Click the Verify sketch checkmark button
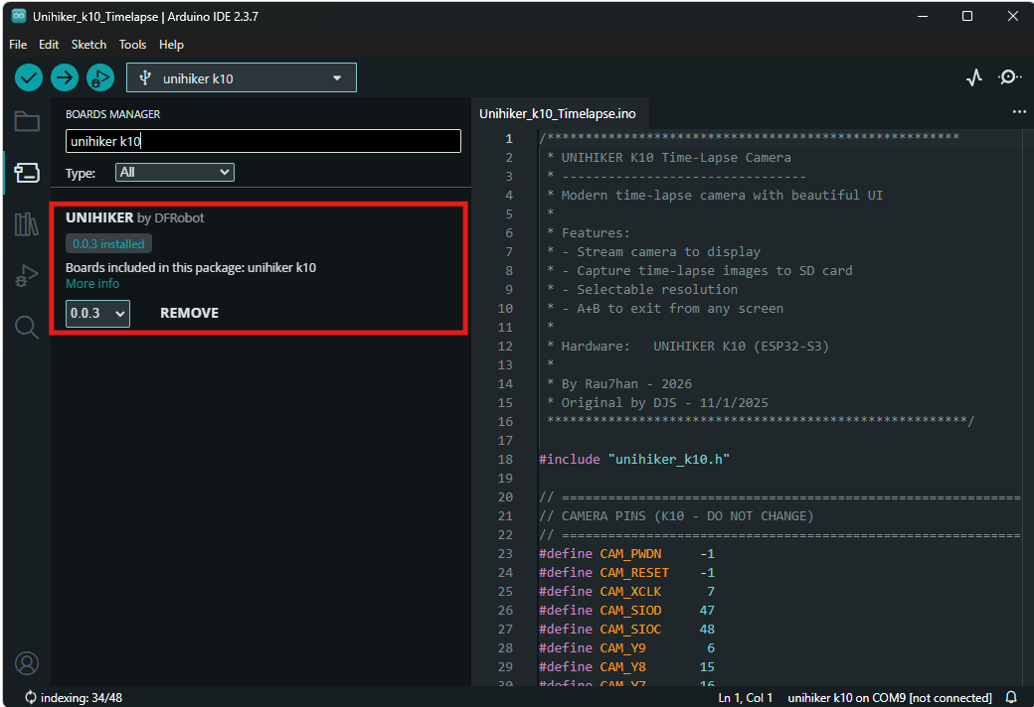This screenshot has width=1034, height=707. [x=29, y=77]
